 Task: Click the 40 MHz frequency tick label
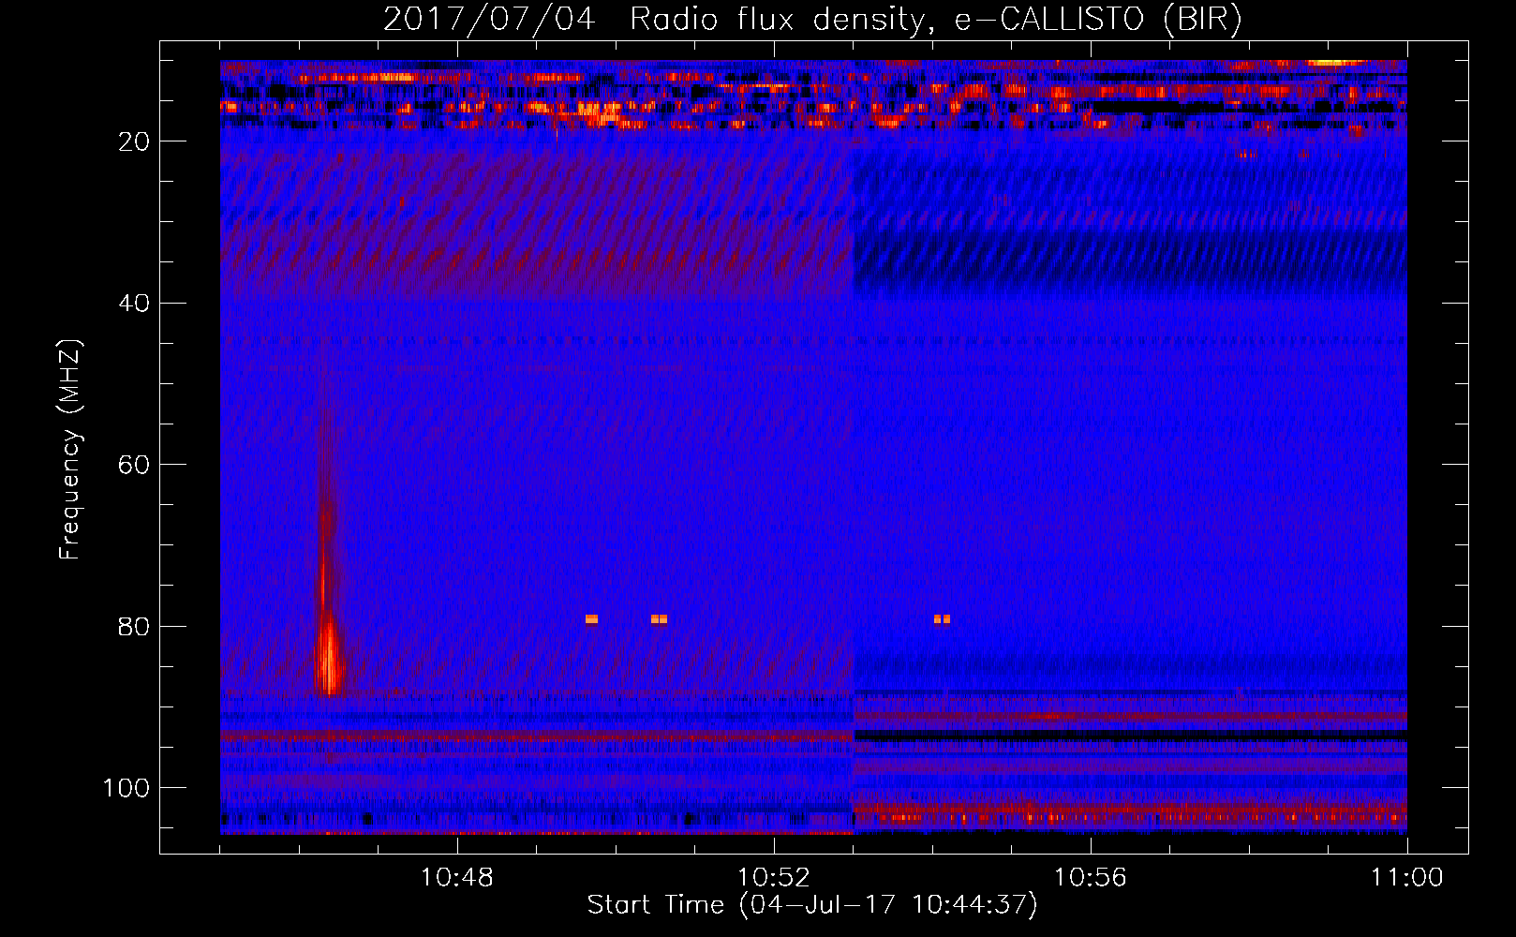click(135, 304)
